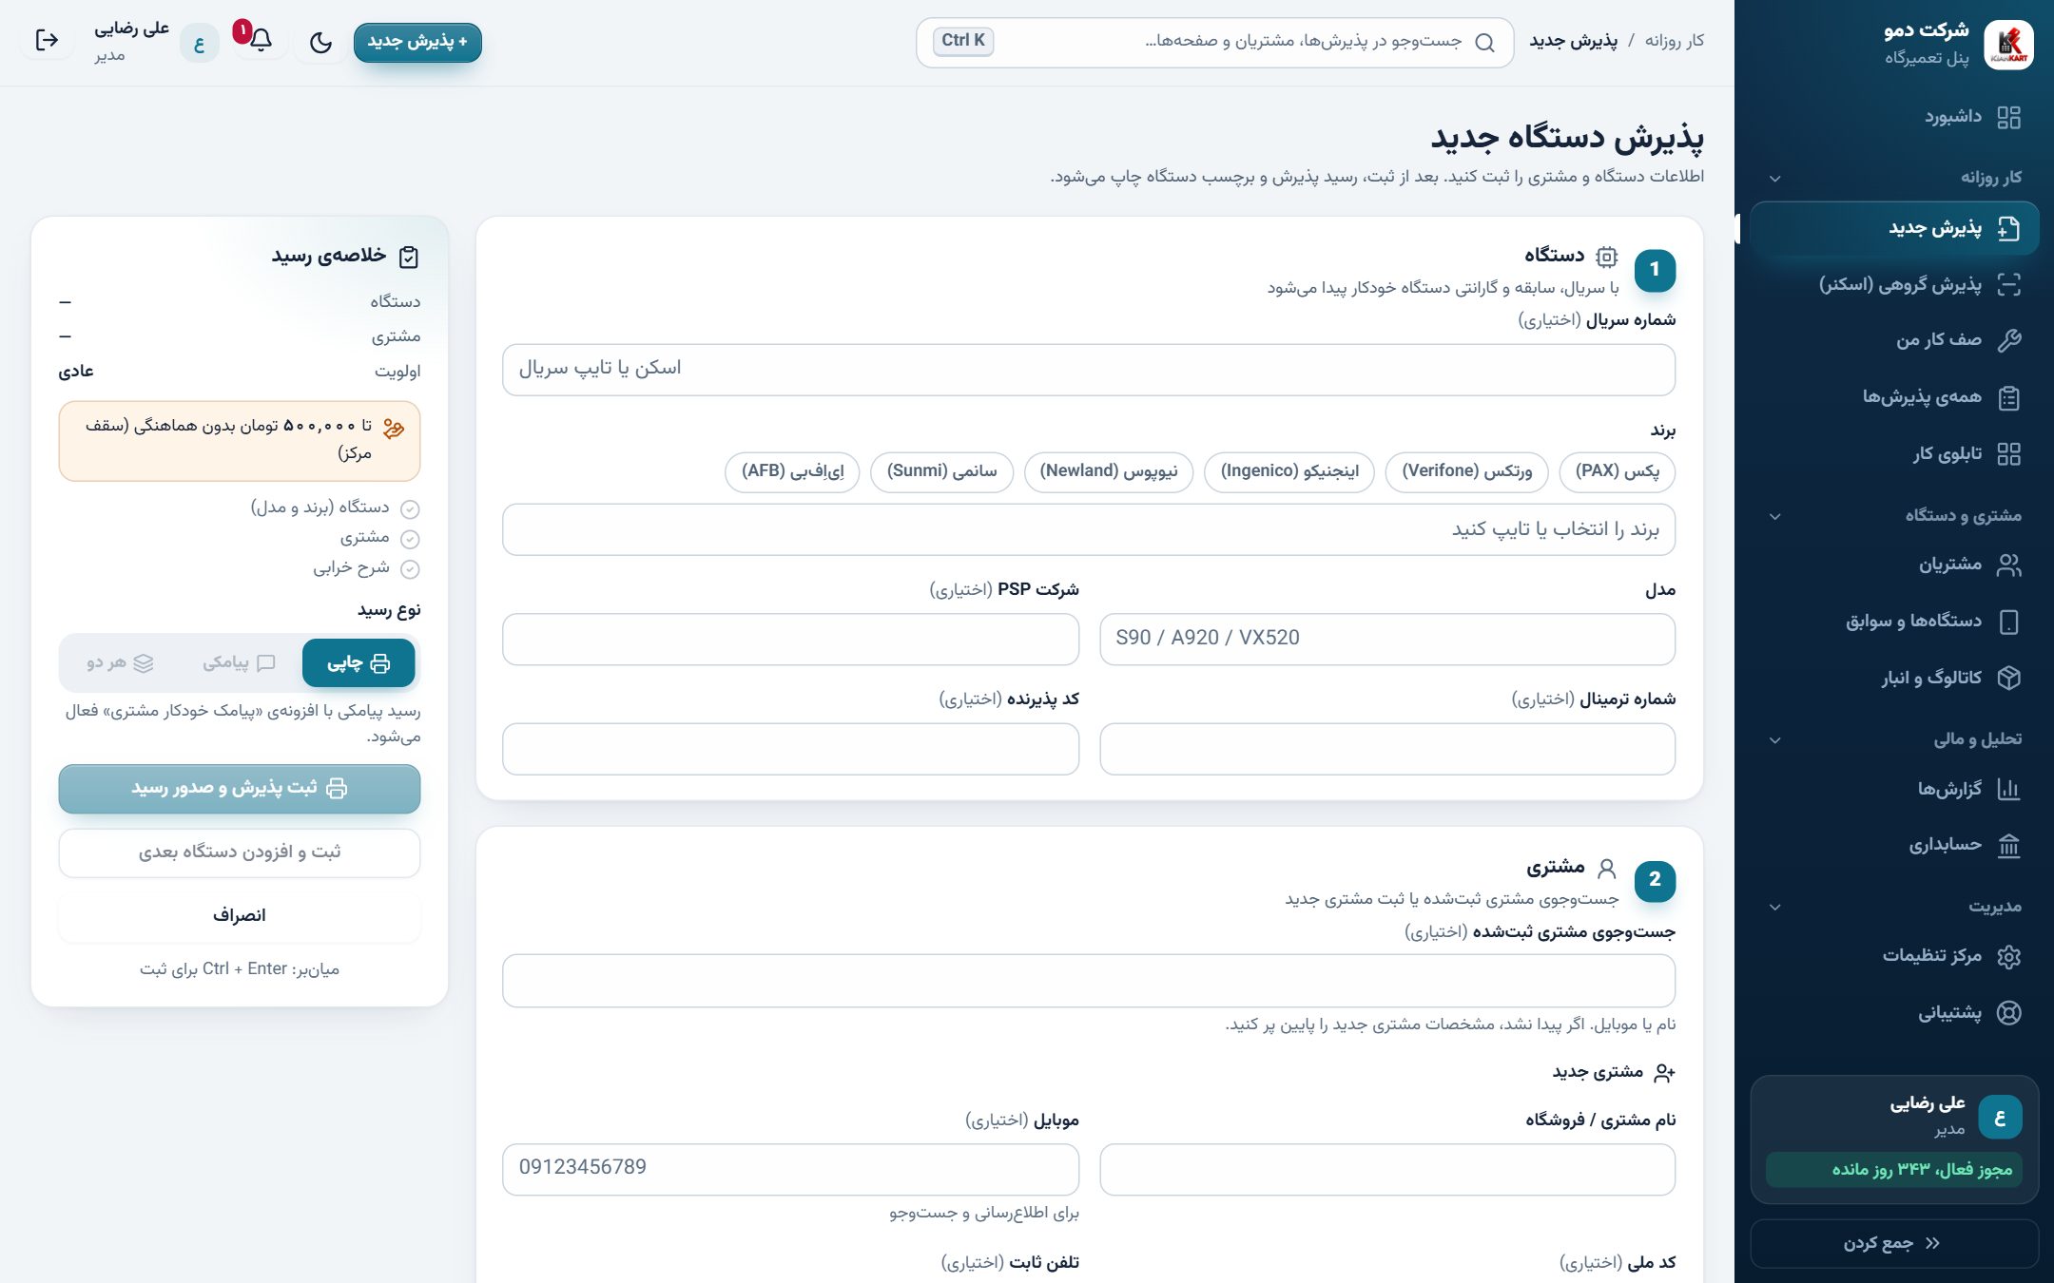Image resolution: width=2054 pixels, height=1283 pixels.
Task: Select اینجنیکو (Ingenico) brand chip
Action: (1289, 471)
